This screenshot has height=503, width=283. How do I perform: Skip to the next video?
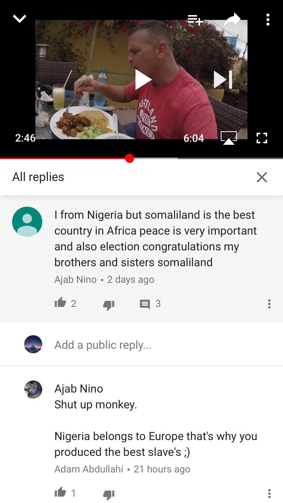pos(223,80)
